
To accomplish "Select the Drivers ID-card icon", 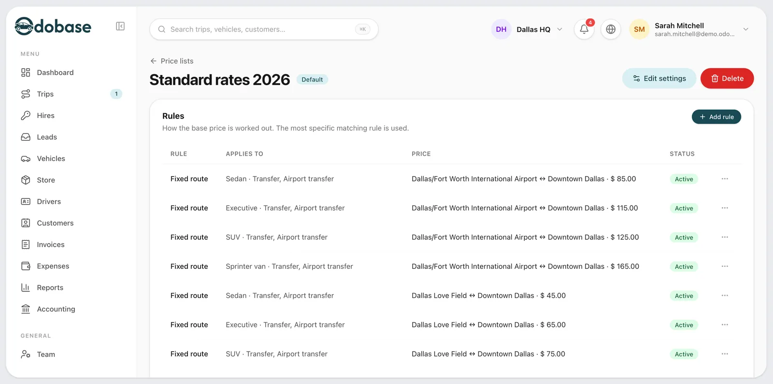I will click(x=26, y=202).
